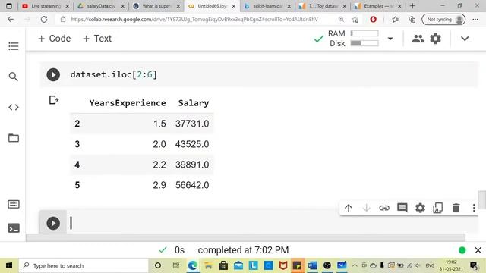The width and height of the screenshot is (486, 273).
Task: Open the command palette icon in sidebar
Action: (x=14, y=204)
